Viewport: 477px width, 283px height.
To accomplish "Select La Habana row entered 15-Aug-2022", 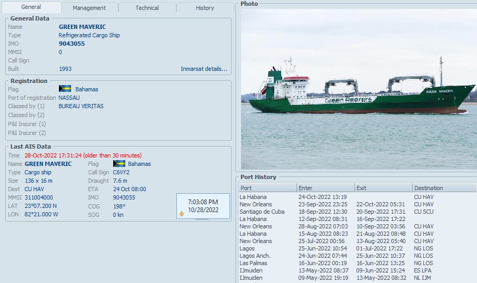I will click(357, 234).
